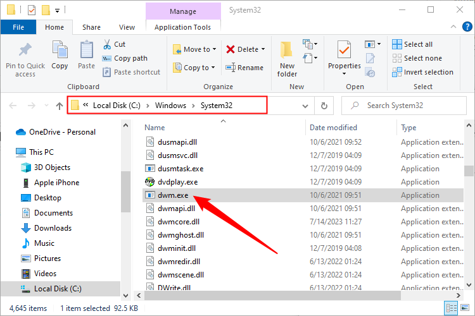
Task: Click the Help question mark icon
Action: click(467, 27)
